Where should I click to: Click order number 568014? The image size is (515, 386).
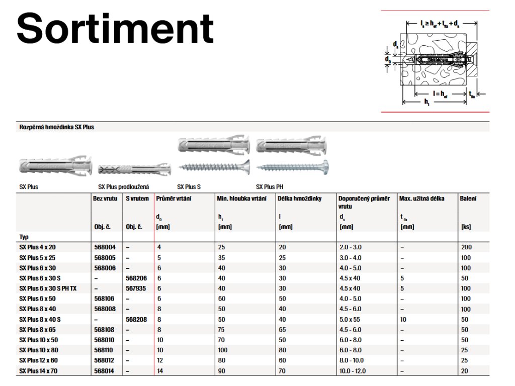pyautogui.click(x=104, y=371)
